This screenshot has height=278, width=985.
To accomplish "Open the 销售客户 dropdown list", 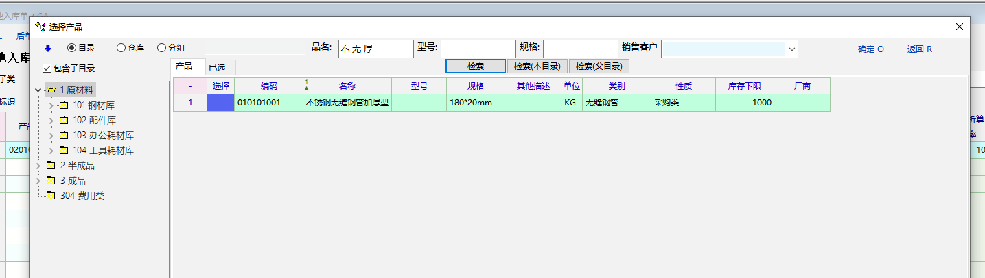I will click(791, 49).
